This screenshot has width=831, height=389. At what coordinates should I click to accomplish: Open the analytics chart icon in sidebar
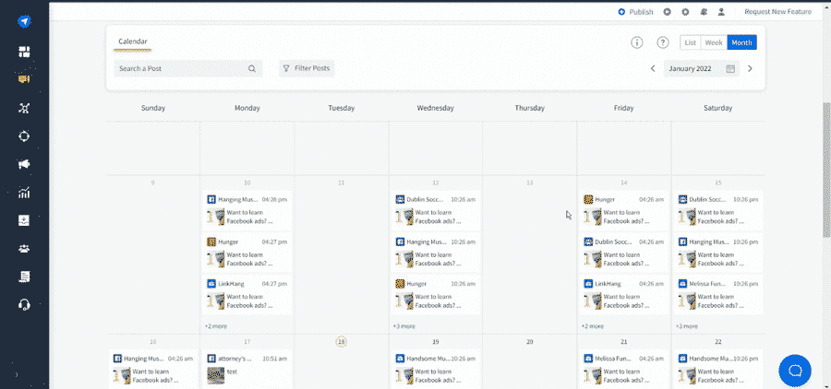[x=24, y=193]
